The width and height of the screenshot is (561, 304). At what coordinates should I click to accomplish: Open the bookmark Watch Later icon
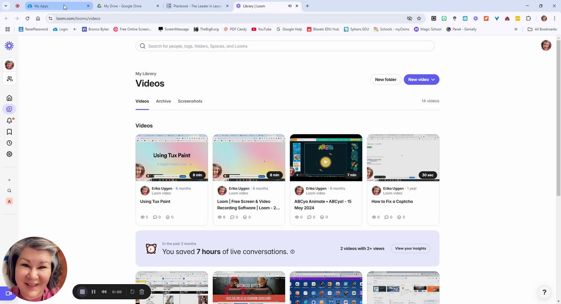coord(9,132)
